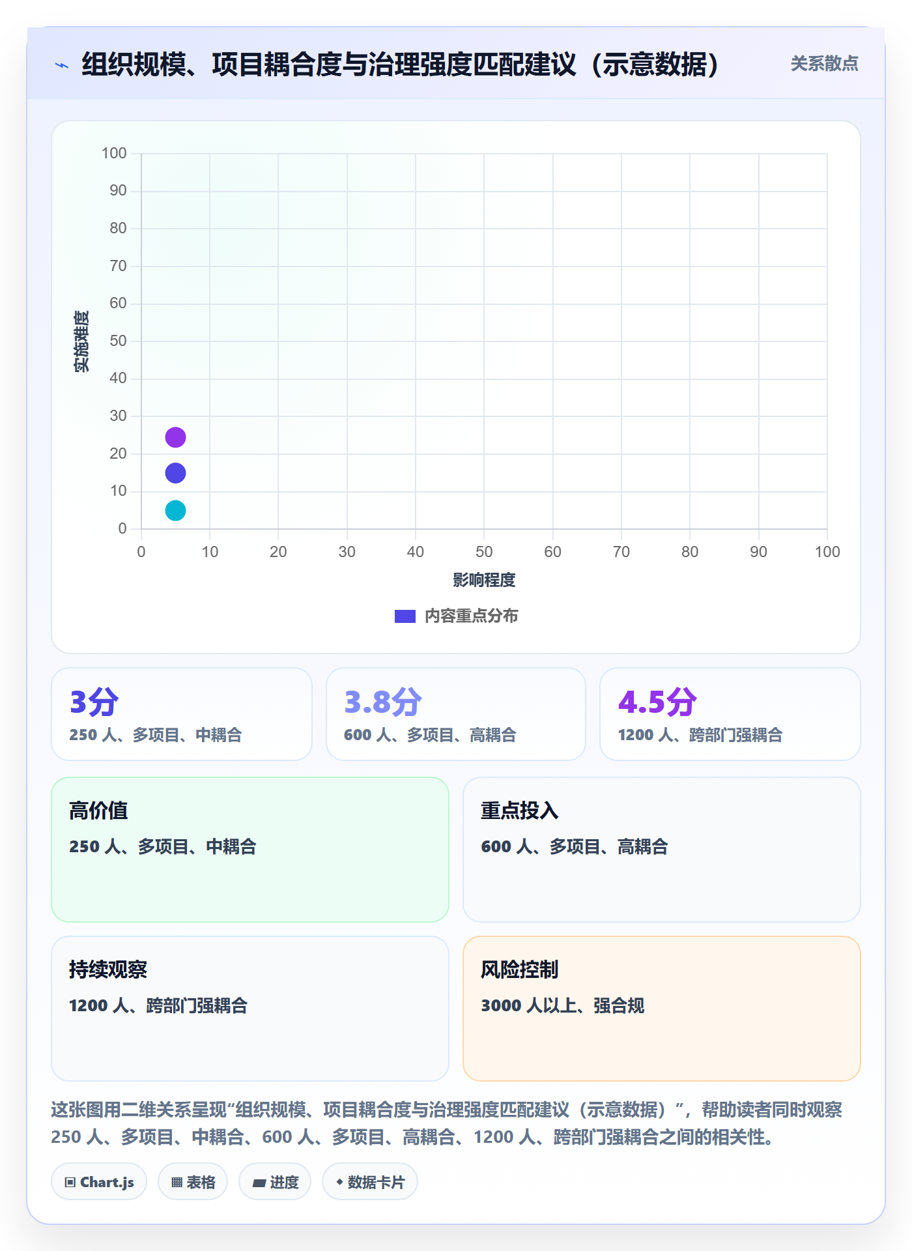912x1251 pixels.
Task: Toggle the 内容重点分布 legend swatch
Action: 405,616
